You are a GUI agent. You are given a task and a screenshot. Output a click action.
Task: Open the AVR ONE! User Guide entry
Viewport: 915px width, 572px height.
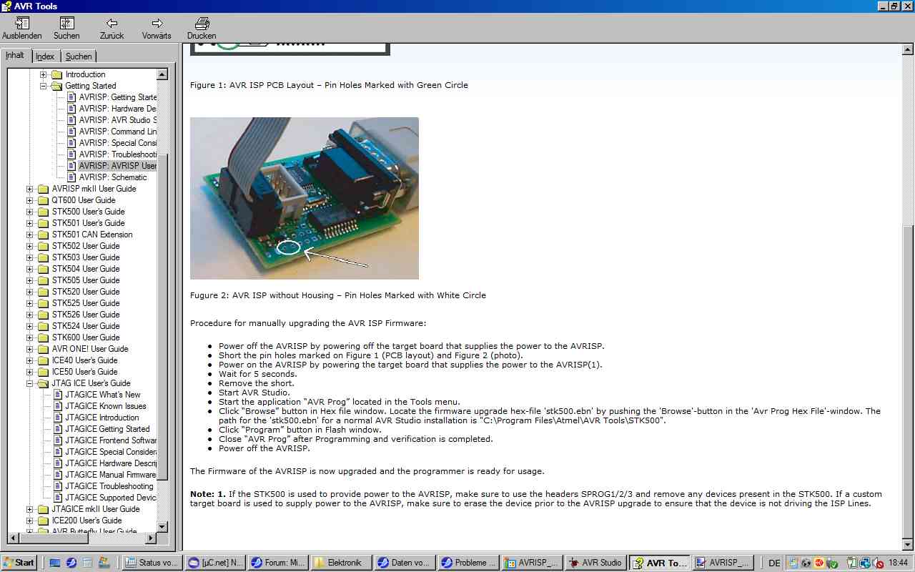tap(89, 348)
